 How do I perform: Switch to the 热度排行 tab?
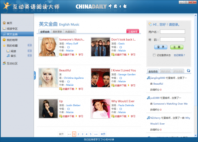70,32
